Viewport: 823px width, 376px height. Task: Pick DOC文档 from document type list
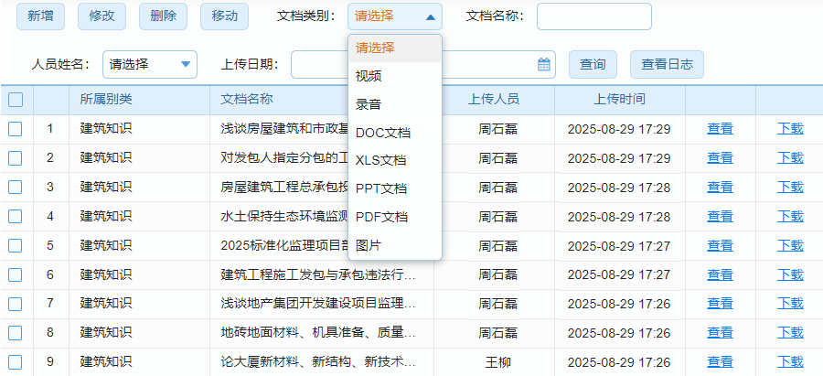point(383,133)
